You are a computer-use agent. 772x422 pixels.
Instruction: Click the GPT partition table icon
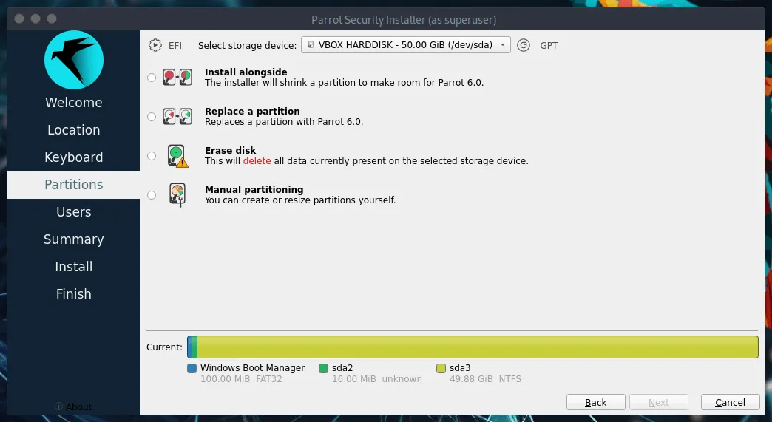524,45
